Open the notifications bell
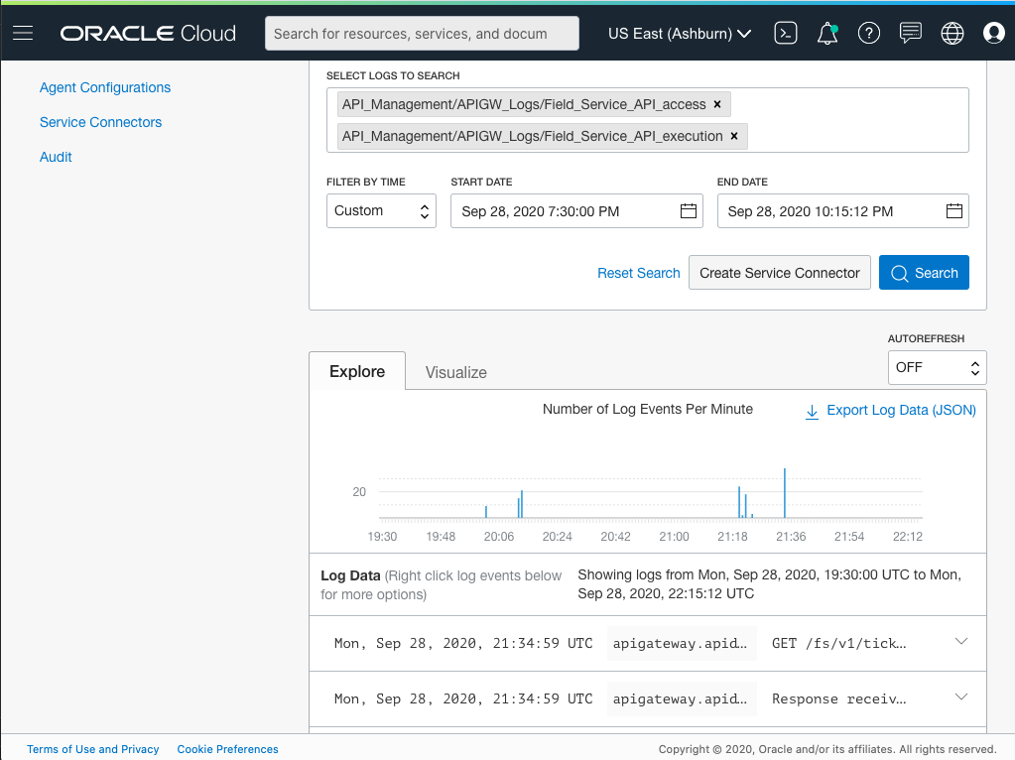This screenshot has width=1015, height=760. (826, 33)
